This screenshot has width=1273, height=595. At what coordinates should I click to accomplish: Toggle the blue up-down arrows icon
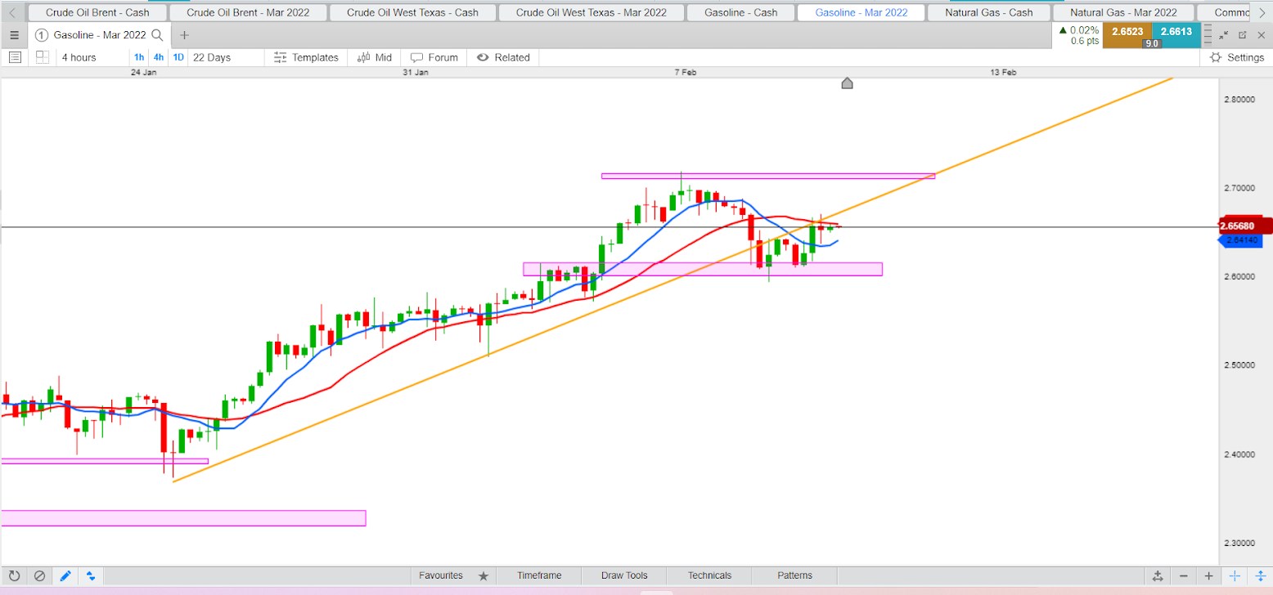pyautogui.click(x=90, y=575)
